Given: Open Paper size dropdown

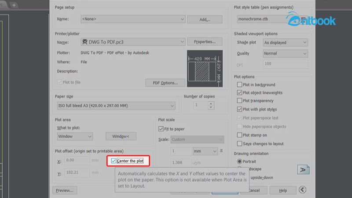Looking at the screenshot, I should (x=116, y=106).
